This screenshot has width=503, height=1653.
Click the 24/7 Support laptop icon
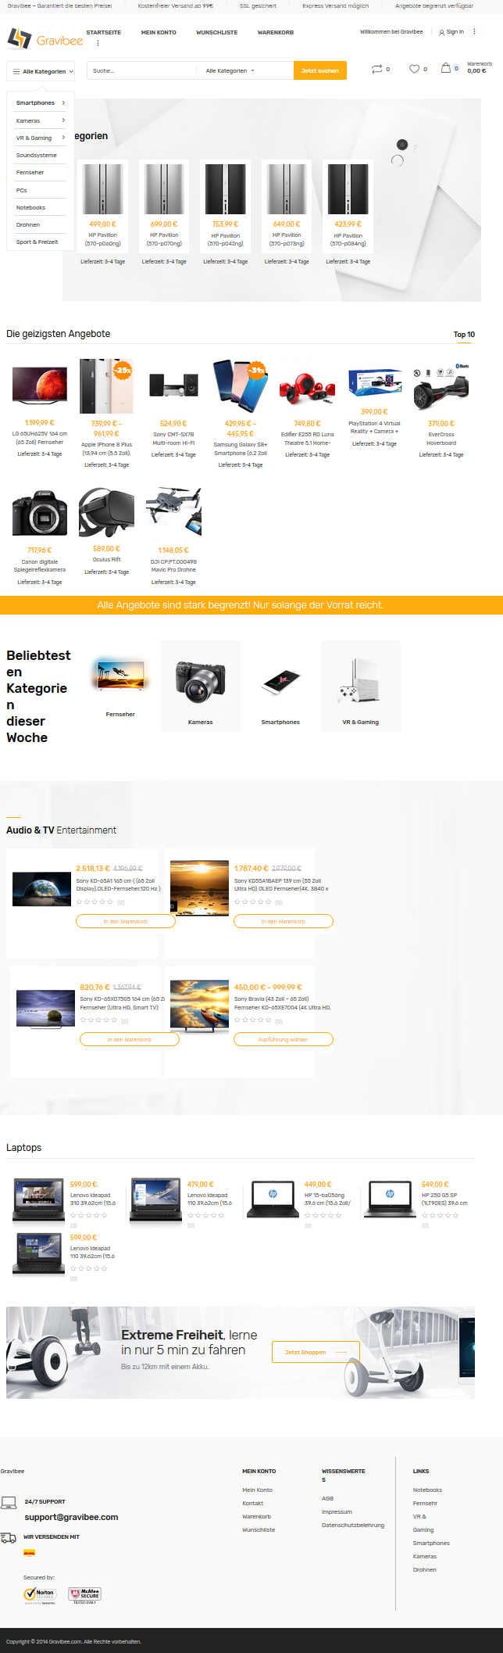[9, 1502]
